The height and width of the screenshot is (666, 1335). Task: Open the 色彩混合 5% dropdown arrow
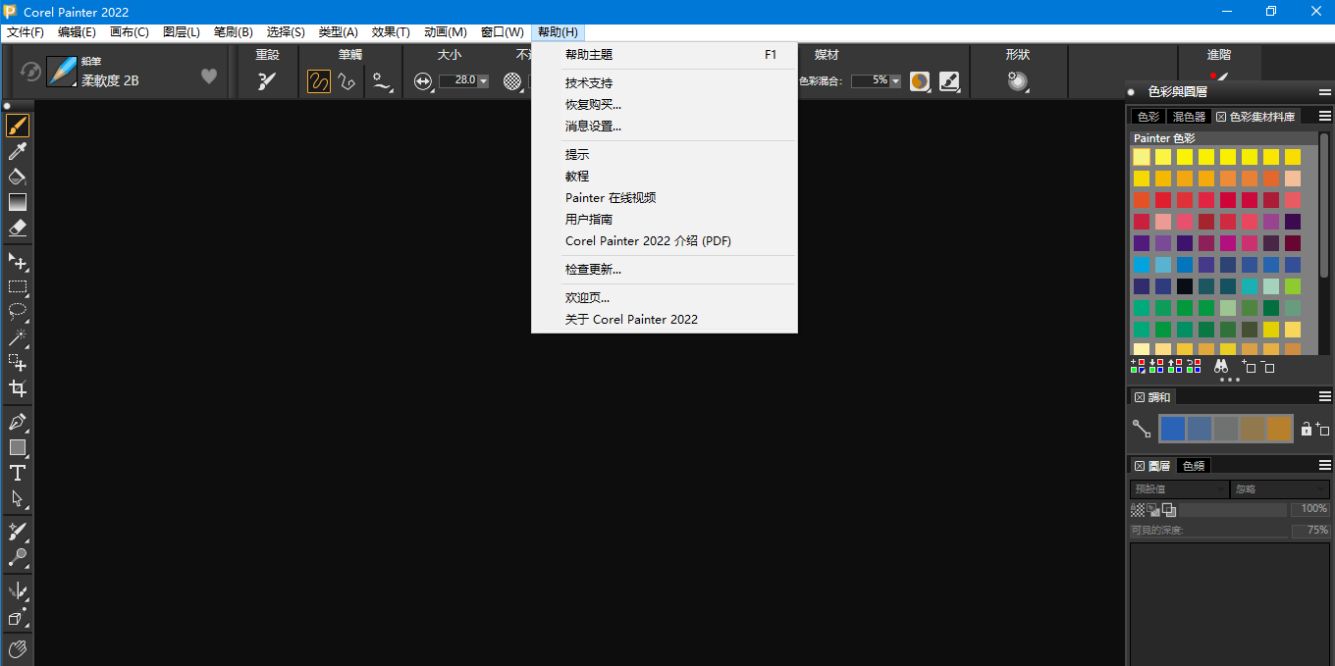(894, 81)
